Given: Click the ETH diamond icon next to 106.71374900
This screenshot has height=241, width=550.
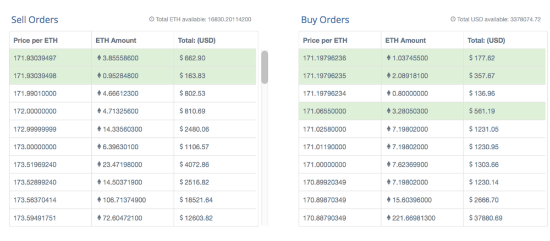Looking at the screenshot, I should [99, 200].
